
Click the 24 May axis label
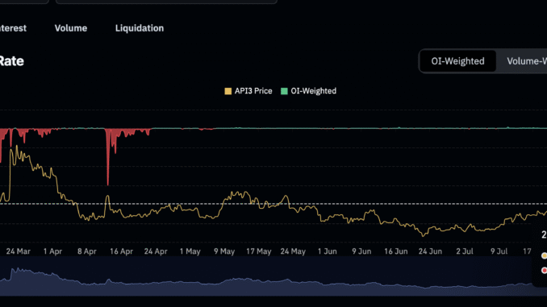293,251
